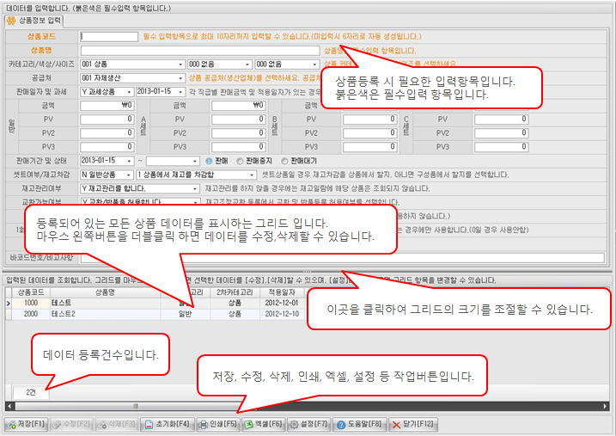
Task: Click the 삭제[F3] delete button
Action: (x=116, y=425)
